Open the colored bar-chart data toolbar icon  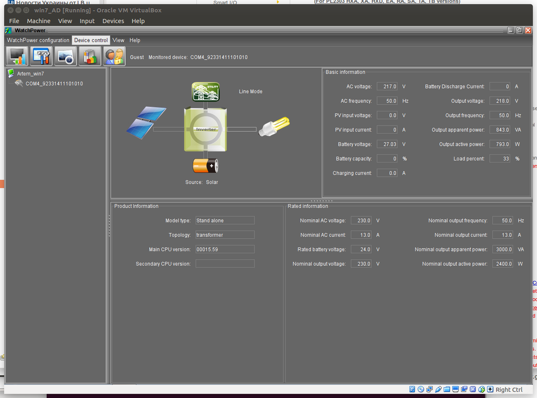pos(90,56)
